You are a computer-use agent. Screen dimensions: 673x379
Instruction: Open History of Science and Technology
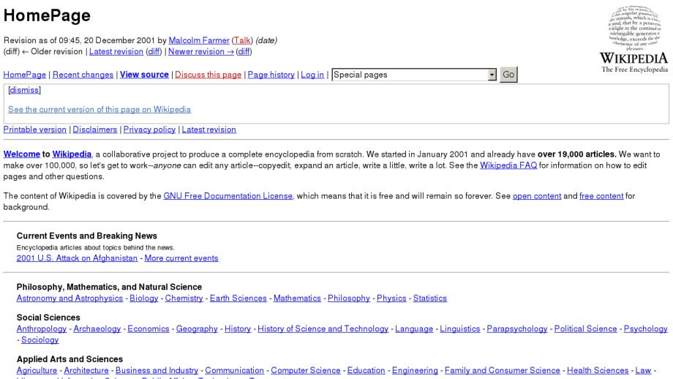pos(323,329)
